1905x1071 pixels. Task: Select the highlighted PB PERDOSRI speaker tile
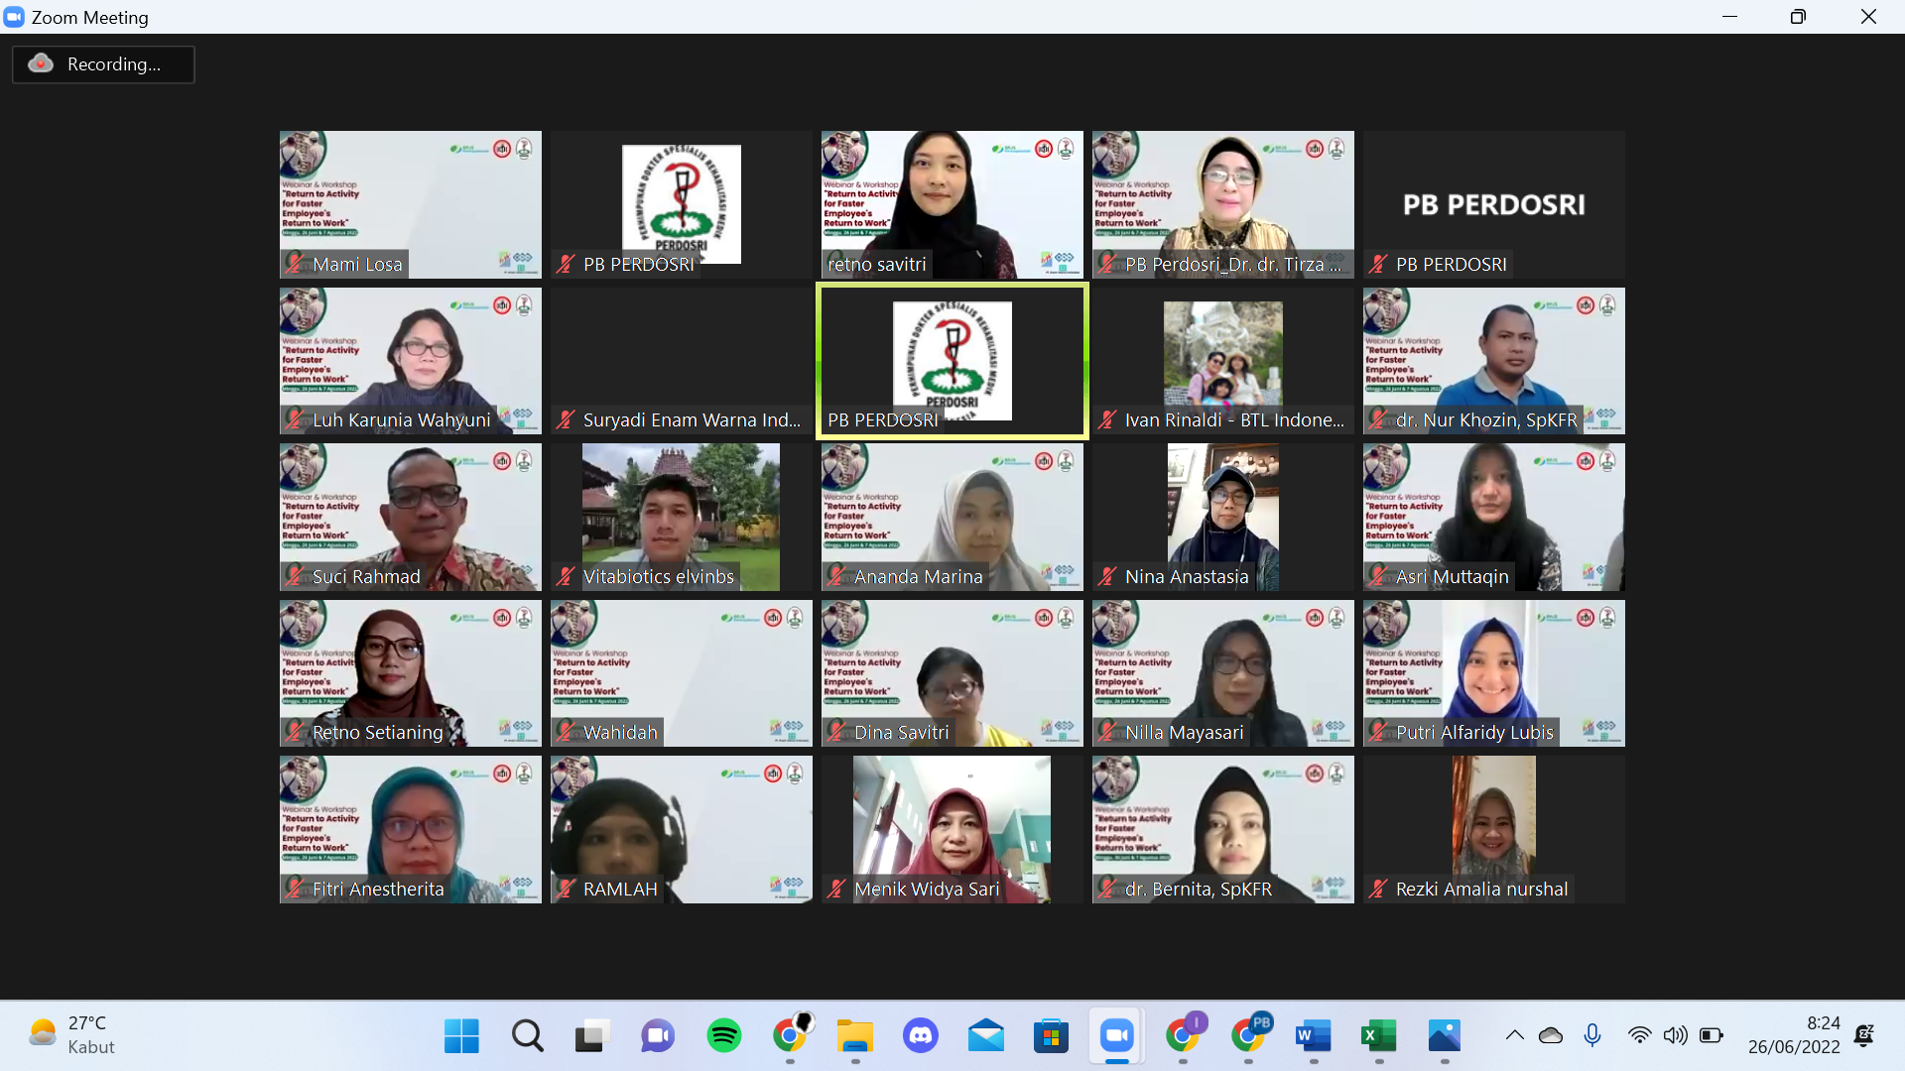point(952,361)
